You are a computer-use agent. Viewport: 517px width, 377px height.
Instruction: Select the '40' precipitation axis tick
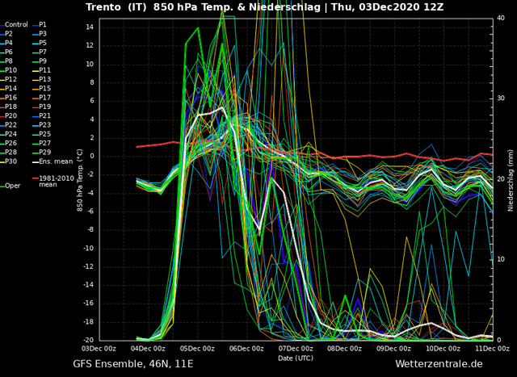(x=501, y=18)
